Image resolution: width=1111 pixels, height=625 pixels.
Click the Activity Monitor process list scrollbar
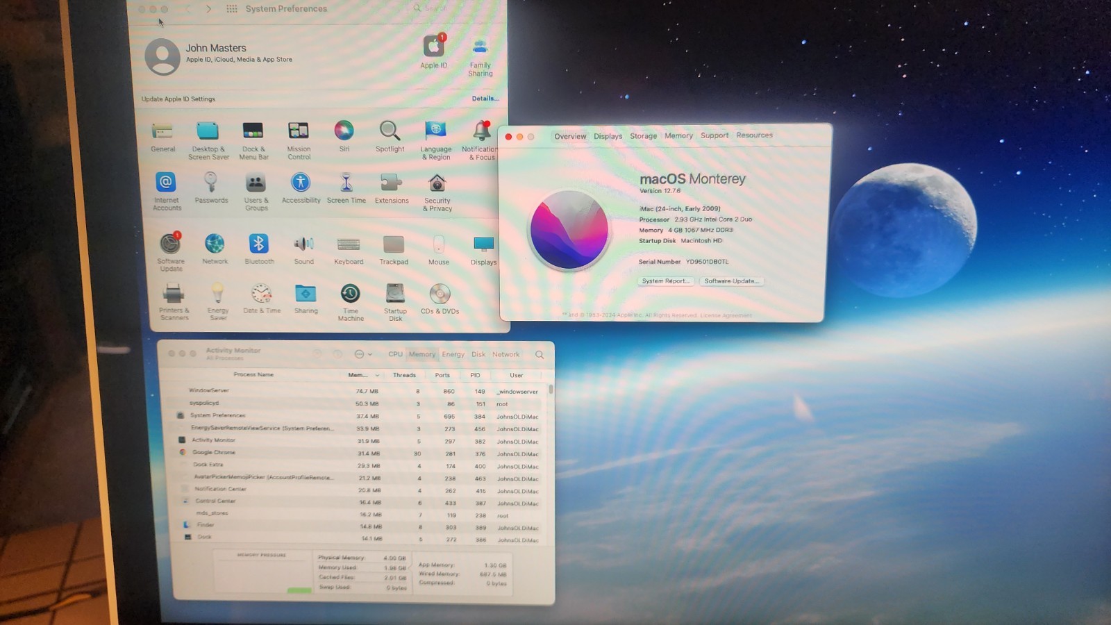click(x=551, y=390)
